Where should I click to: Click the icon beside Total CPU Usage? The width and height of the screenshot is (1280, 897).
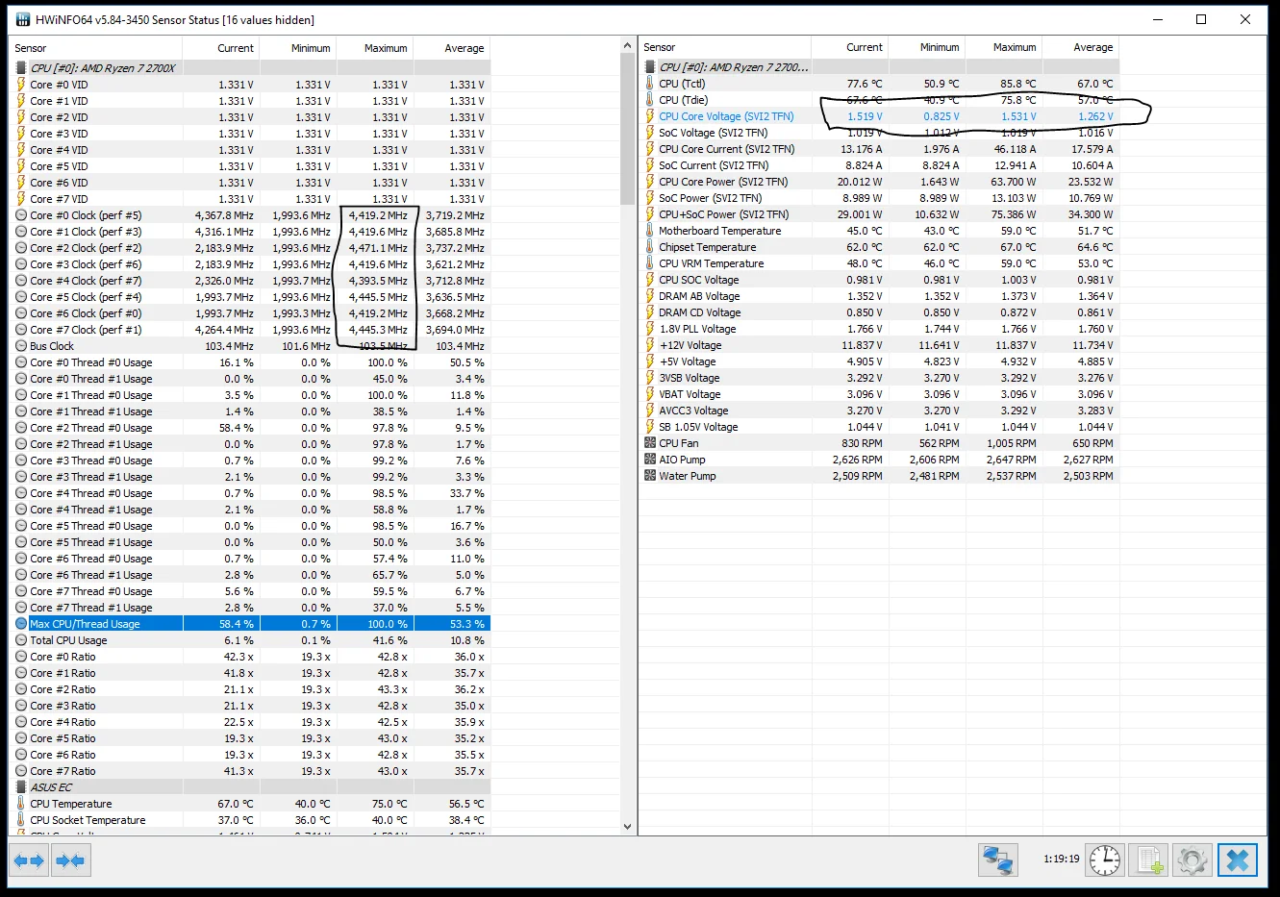click(21, 640)
